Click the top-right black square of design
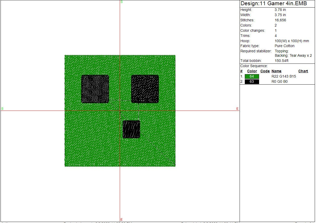The width and height of the screenshot is (316, 223). coord(145,89)
